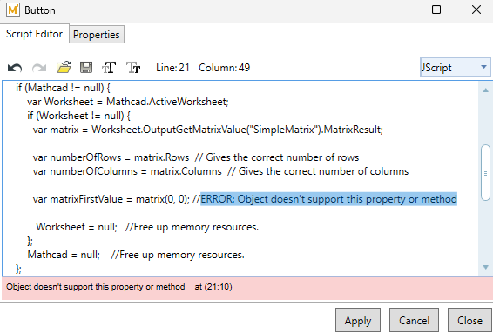The width and height of the screenshot is (493, 333).
Task: Click the red error message bar
Action: click(246, 288)
